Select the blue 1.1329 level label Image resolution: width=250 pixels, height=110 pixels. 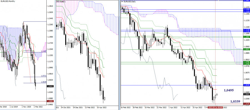[x=246, y=12]
